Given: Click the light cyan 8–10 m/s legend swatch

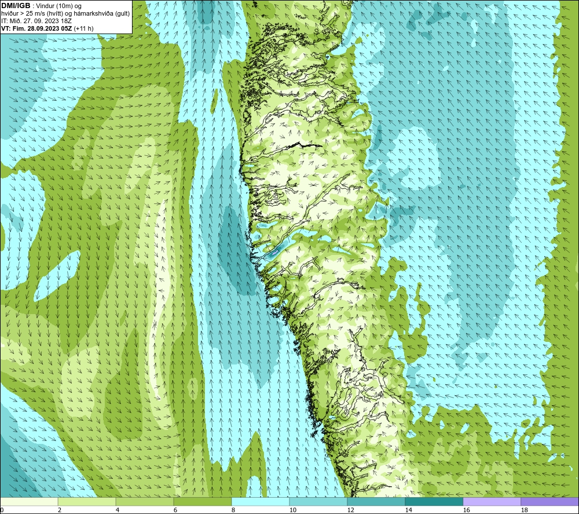Looking at the screenshot, I should [261, 502].
